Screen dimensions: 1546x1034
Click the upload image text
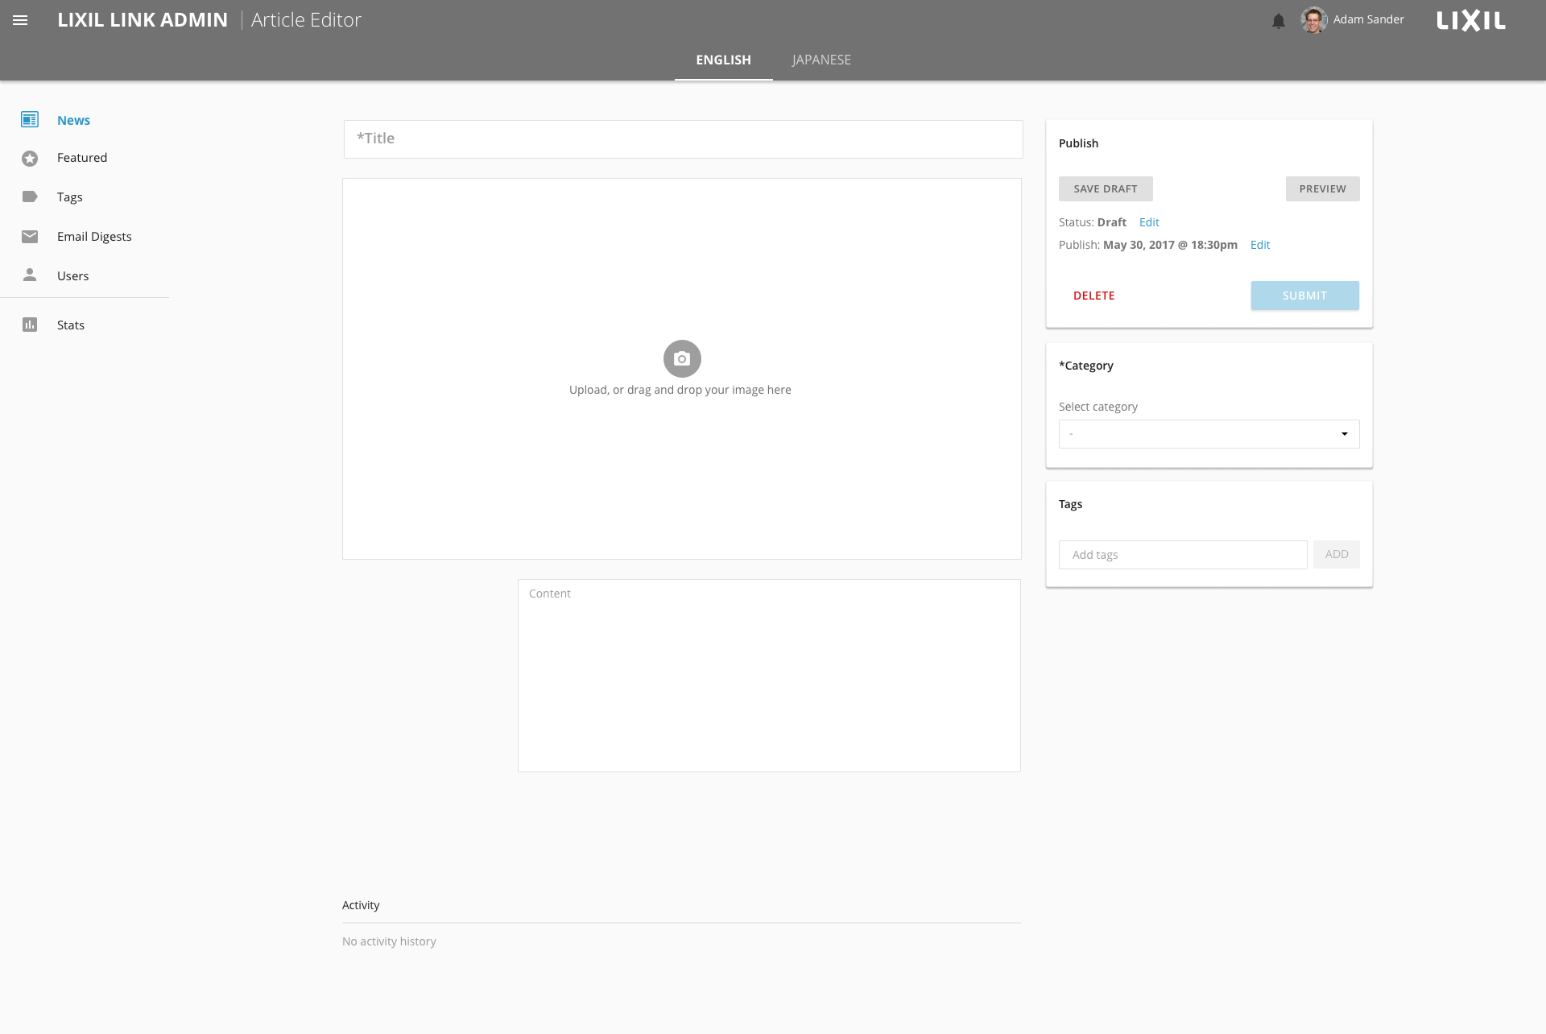pyautogui.click(x=680, y=390)
